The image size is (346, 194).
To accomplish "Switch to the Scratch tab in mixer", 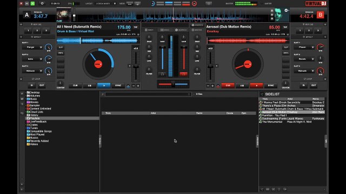I will (x=181, y=30).
